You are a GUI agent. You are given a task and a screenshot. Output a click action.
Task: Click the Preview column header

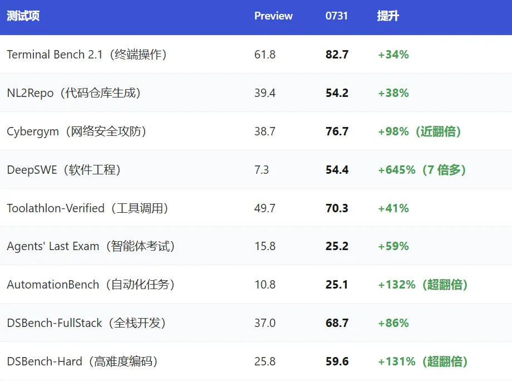(273, 16)
